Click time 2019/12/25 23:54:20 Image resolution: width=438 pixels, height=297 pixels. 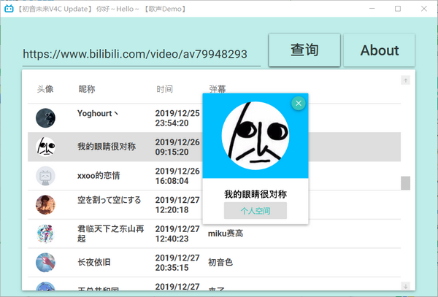click(x=177, y=118)
